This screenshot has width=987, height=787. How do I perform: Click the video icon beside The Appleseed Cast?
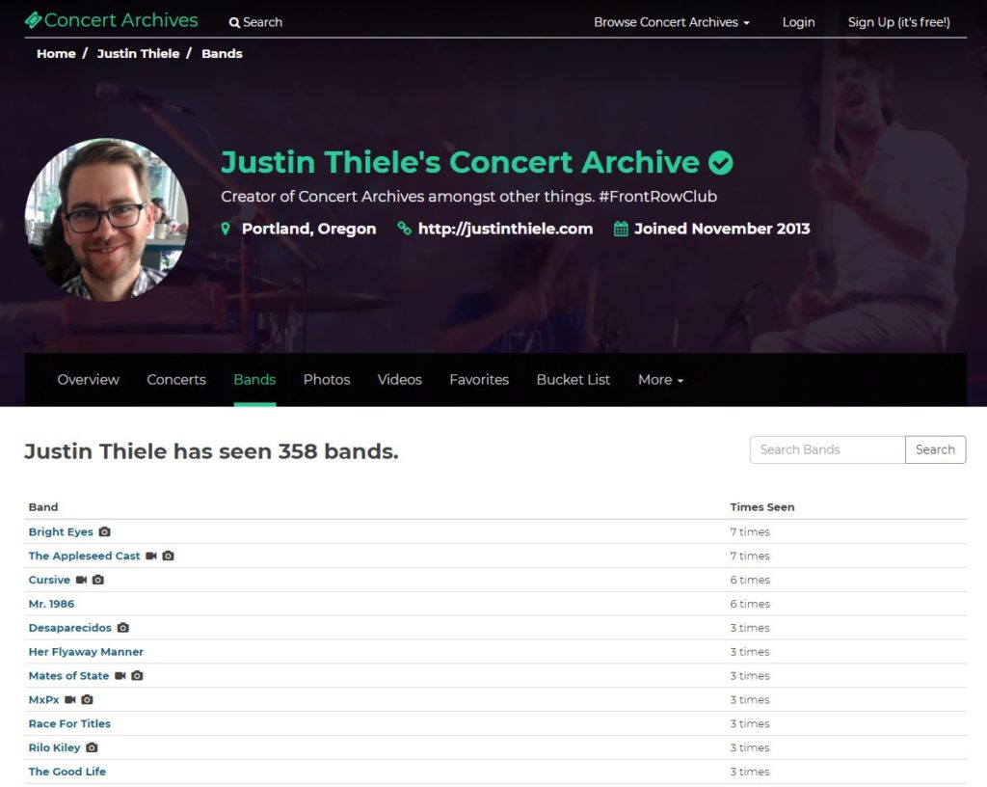point(151,556)
